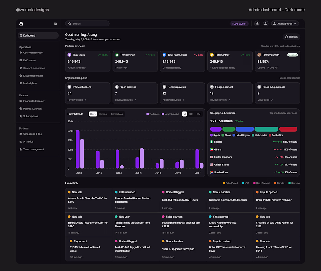
Task: Click the KYC verifications card icon
Action: [69, 87]
